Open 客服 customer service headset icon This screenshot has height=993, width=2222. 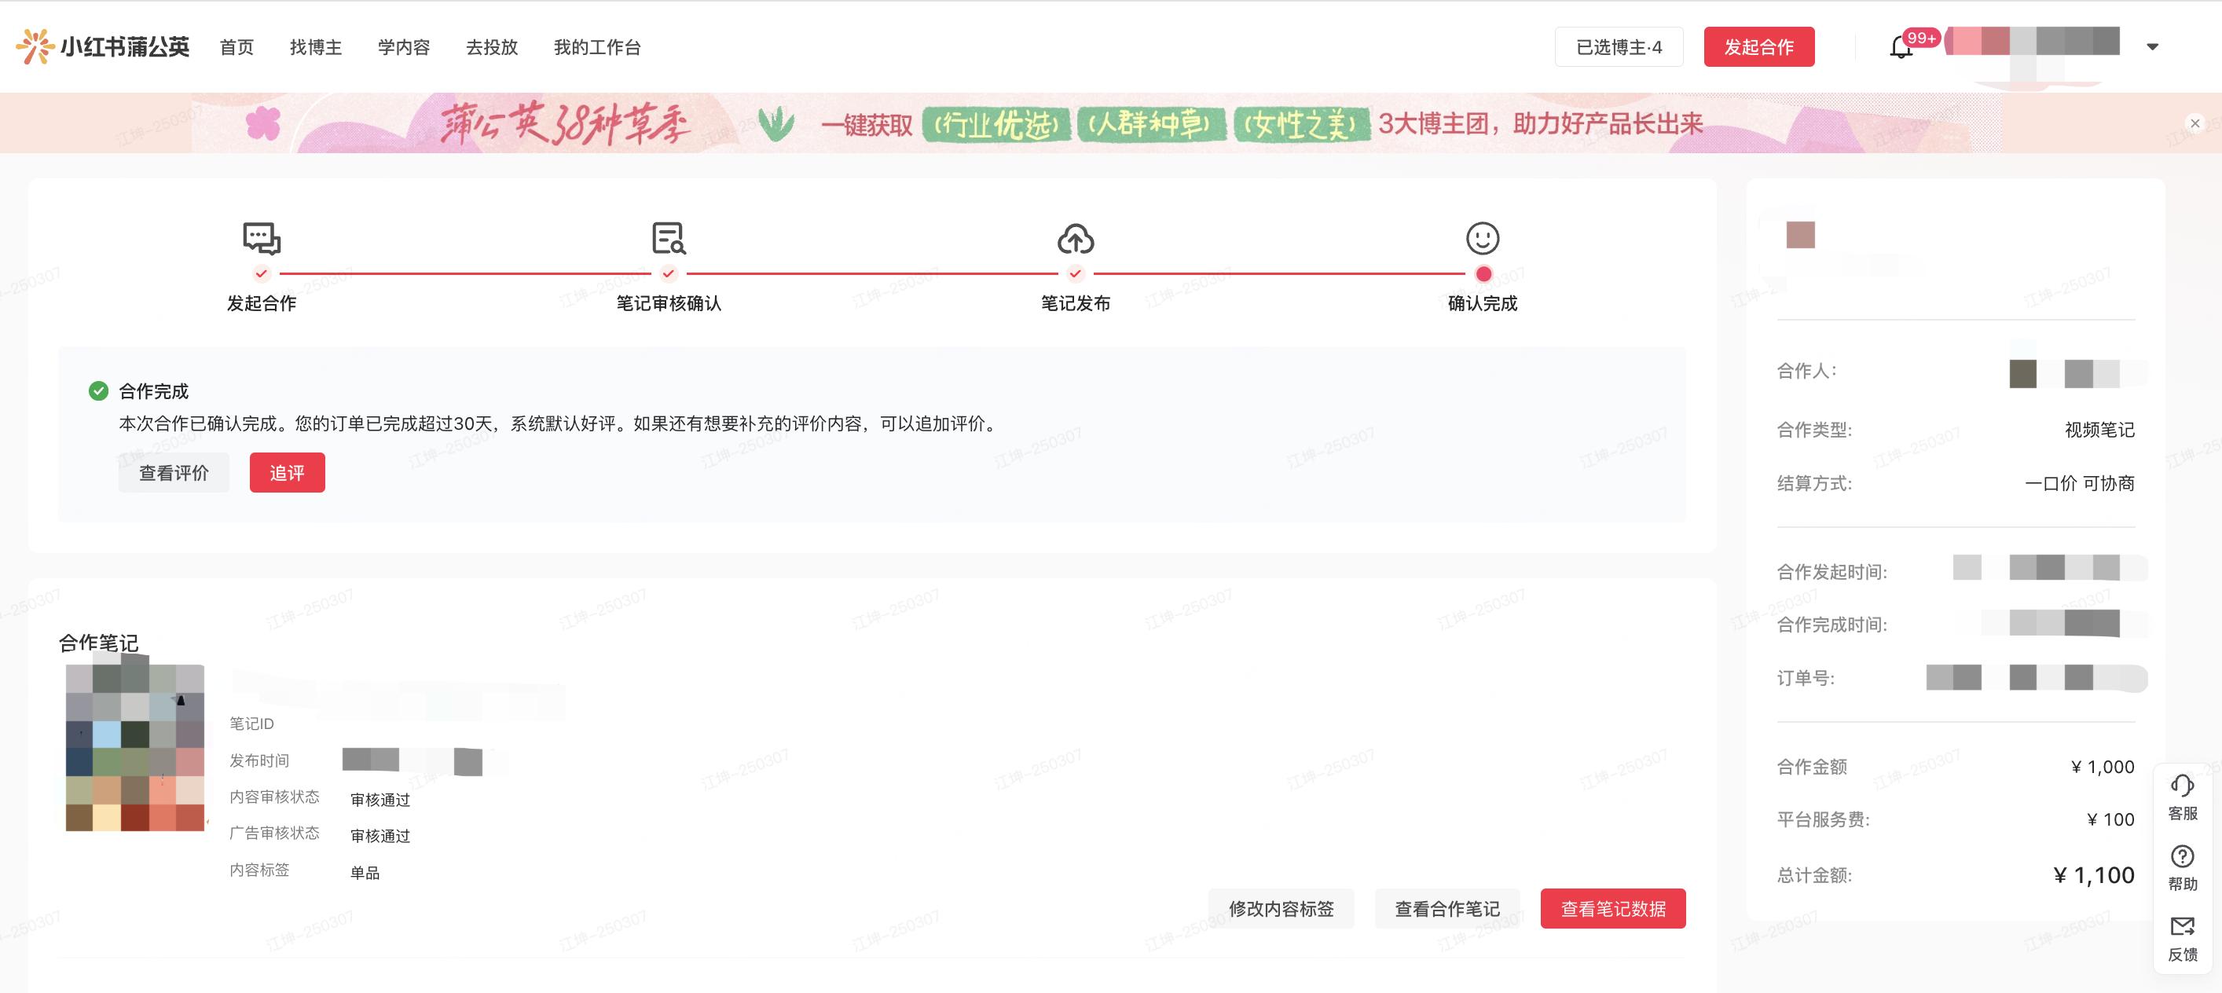click(x=2183, y=786)
